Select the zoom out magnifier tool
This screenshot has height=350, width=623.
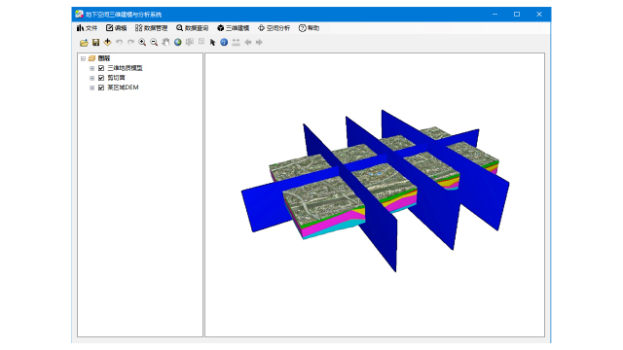(154, 42)
